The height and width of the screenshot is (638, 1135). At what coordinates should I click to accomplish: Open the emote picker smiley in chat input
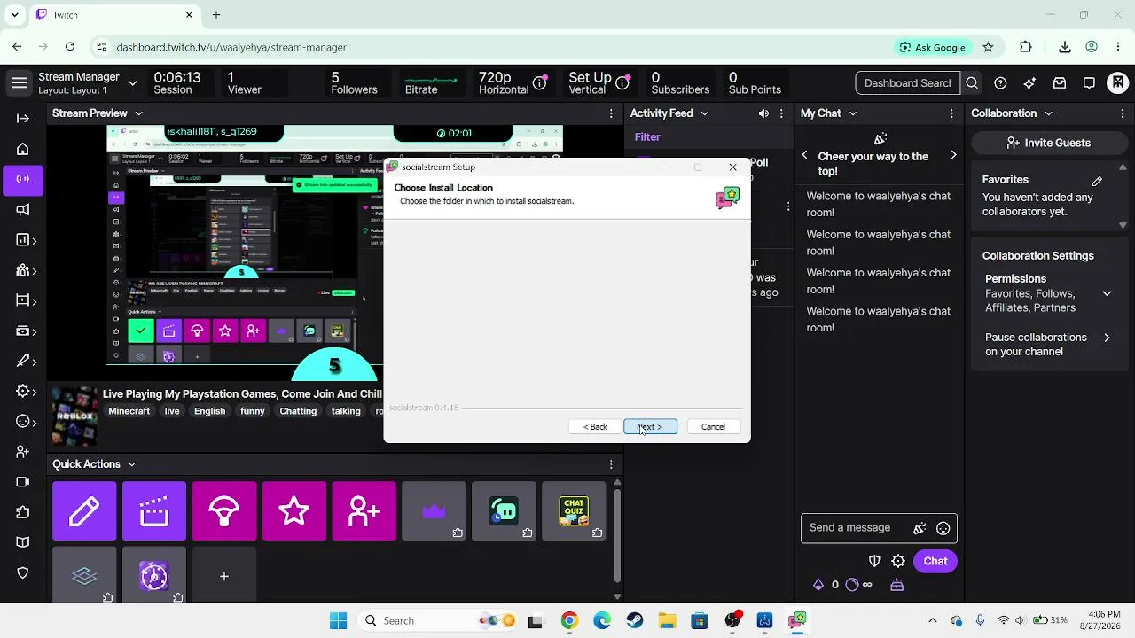943,528
